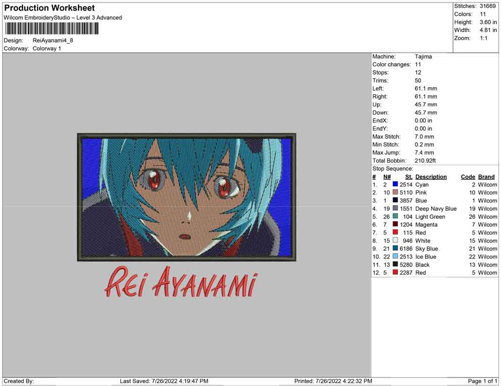Select the Pink thread color swatch
This screenshot has height=386, width=501.
pyautogui.click(x=395, y=193)
